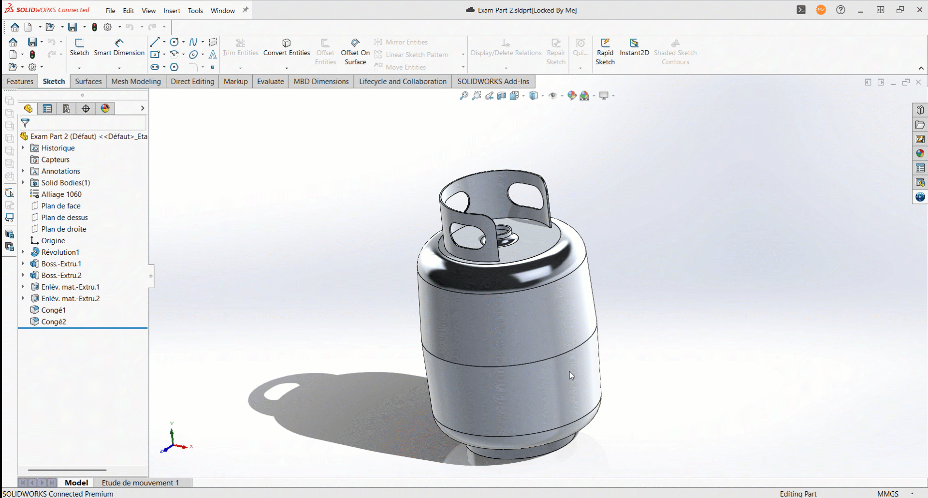The height and width of the screenshot is (498, 928).
Task: Open the DisplayManager tab in left panel
Action: 105,108
